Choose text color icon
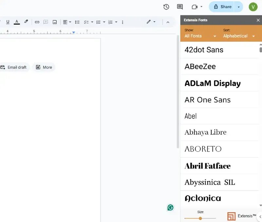 [17, 22]
